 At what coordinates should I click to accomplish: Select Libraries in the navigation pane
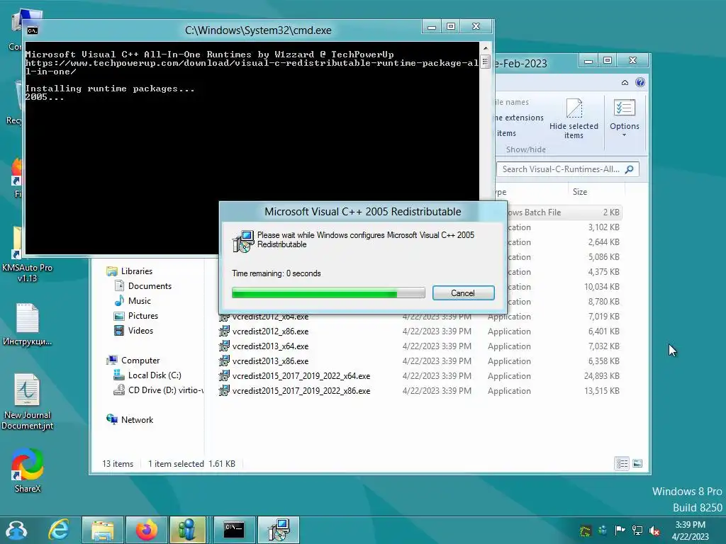[x=137, y=271]
